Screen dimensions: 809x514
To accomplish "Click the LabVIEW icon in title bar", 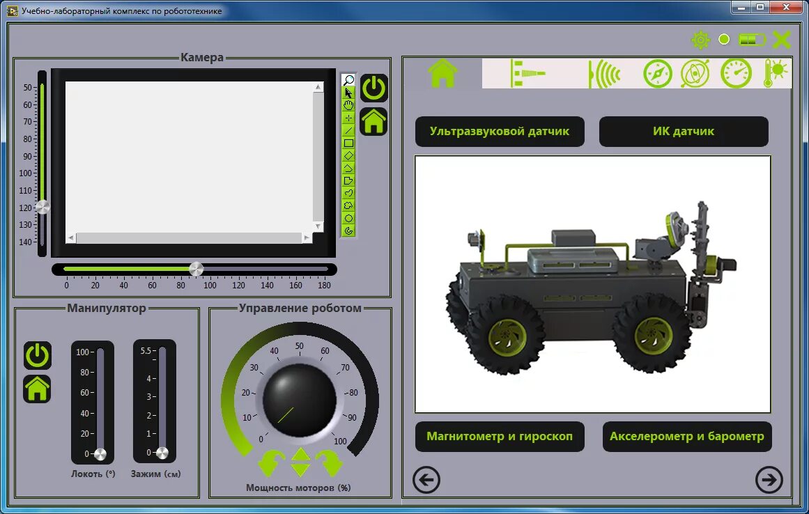I will (x=12, y=10).
